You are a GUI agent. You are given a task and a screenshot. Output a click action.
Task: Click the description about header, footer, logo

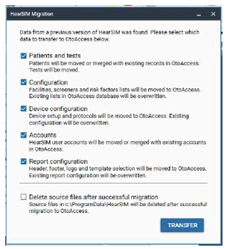(117, 172)
